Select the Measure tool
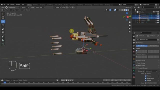The image size is (160, 90). [3, 40]
